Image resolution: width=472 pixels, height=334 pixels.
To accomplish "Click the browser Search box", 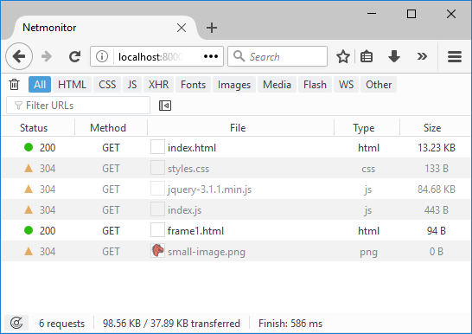I will pyautogui.click(x=277, y=56).
